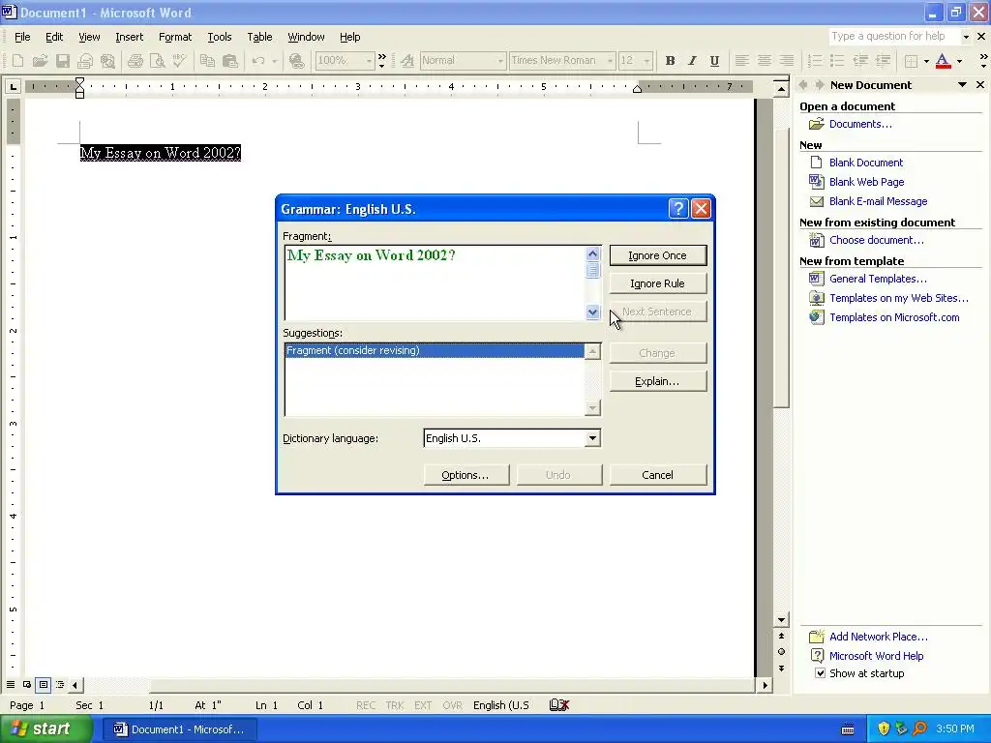Image resolution: width=991 pixels, height=743 pixels.
Task: Open the Insert menu
Action: click(129, 37)
